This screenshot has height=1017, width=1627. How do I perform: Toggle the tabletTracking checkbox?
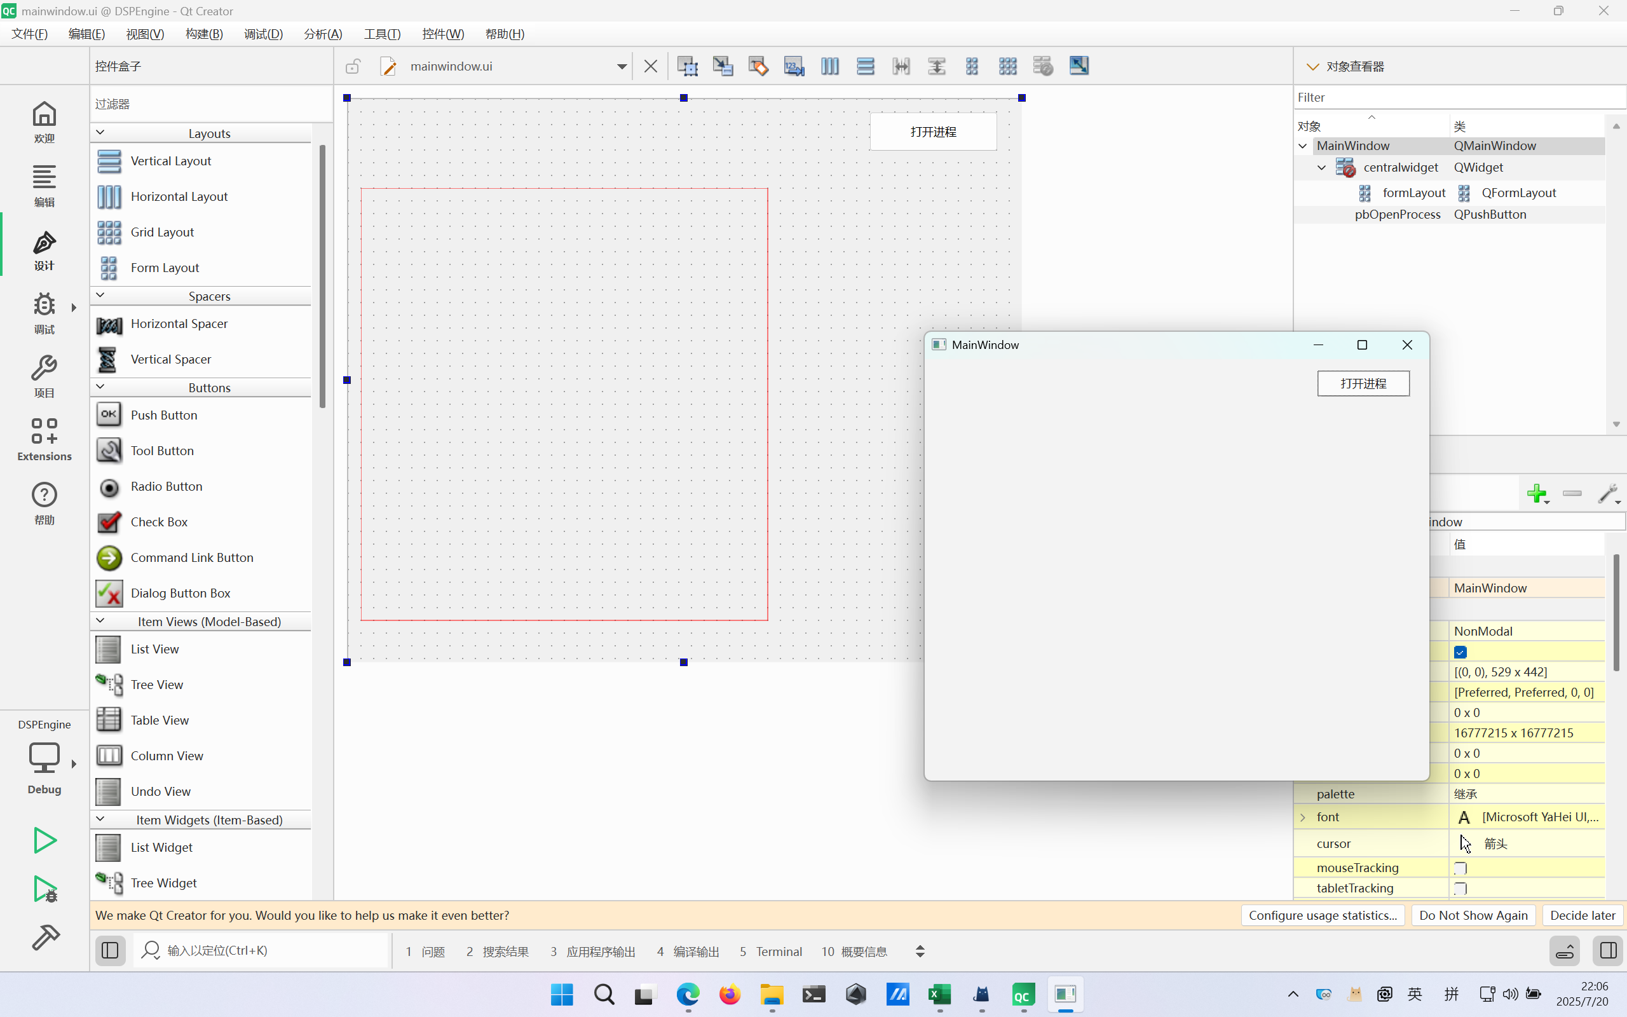pyautogui.click(x=1460, y=888)
